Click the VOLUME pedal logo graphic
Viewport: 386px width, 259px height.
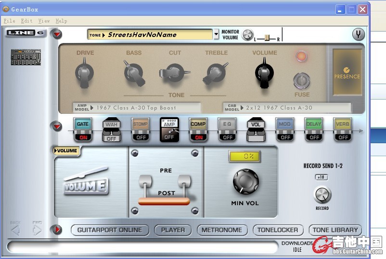click(86, 182)
